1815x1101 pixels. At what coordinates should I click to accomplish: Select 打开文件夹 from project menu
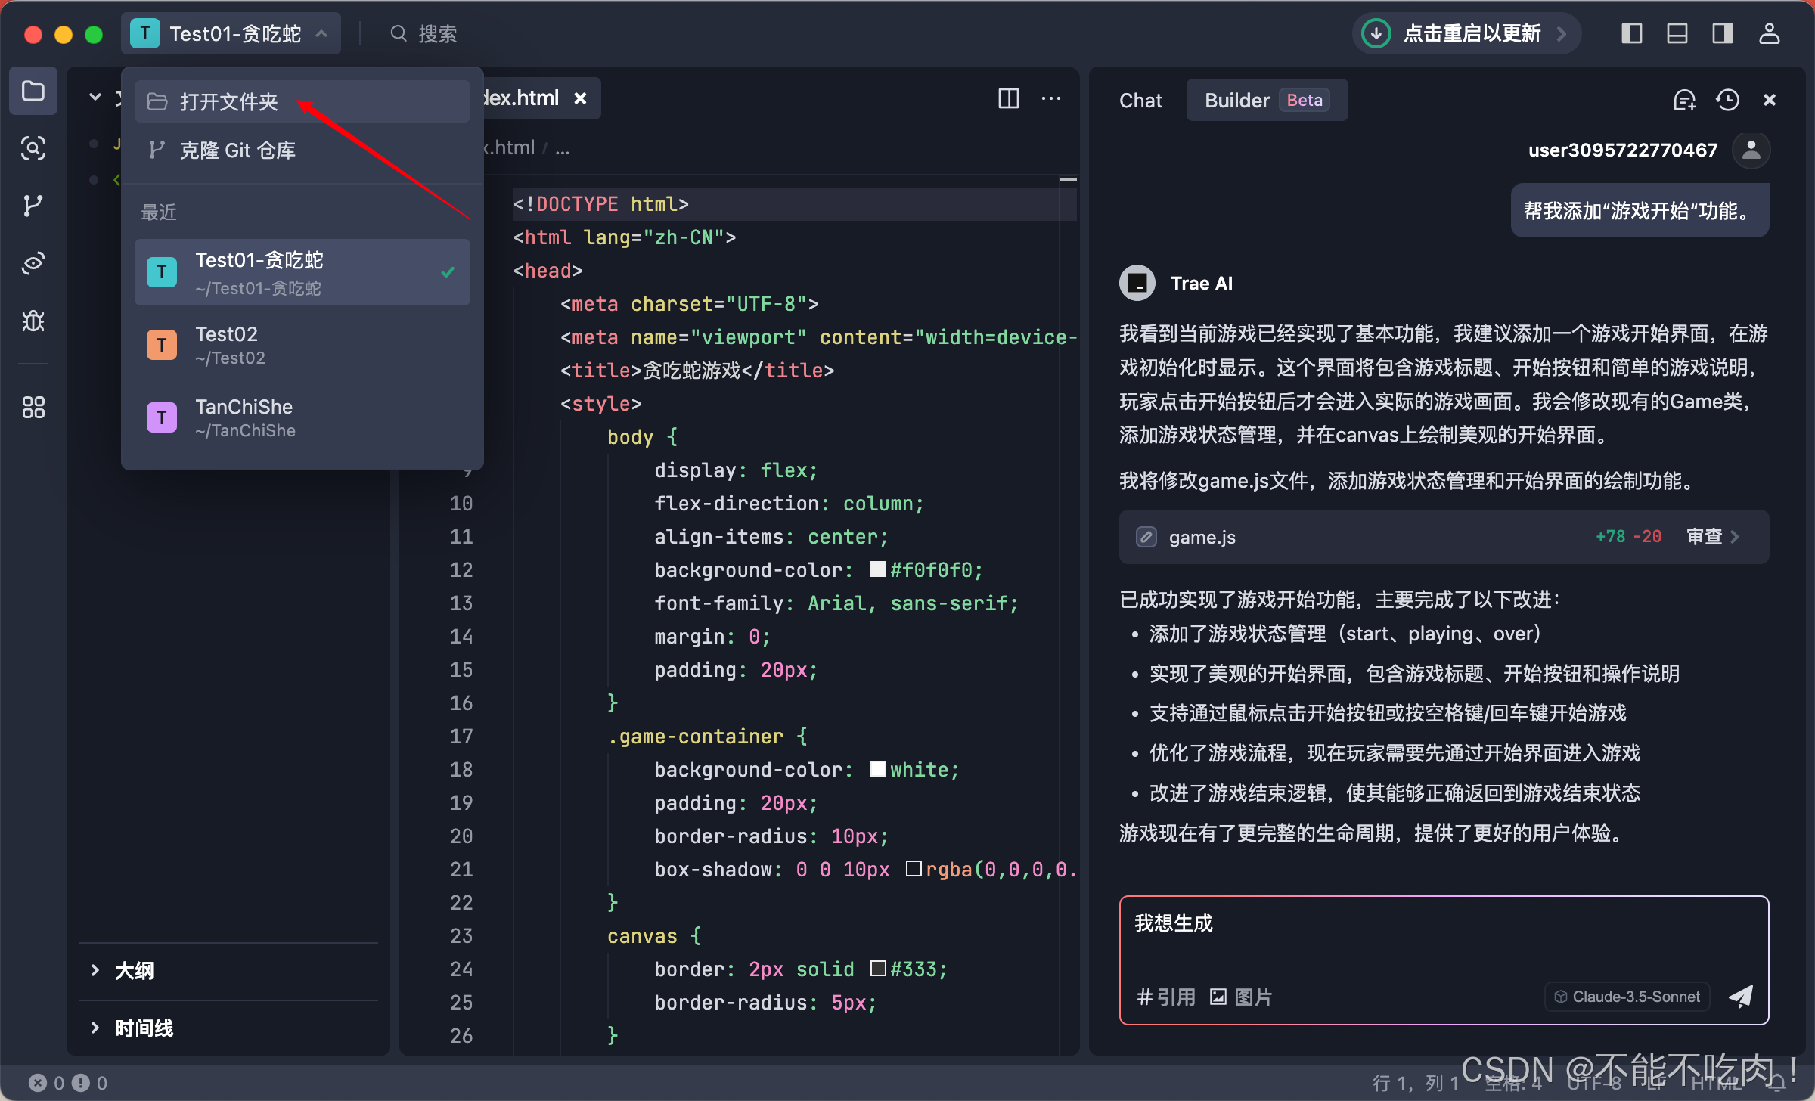coord(228,101)
